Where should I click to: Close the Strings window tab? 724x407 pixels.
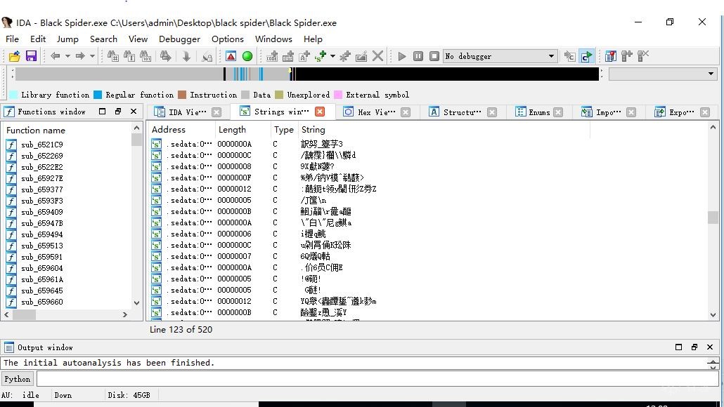320,112
